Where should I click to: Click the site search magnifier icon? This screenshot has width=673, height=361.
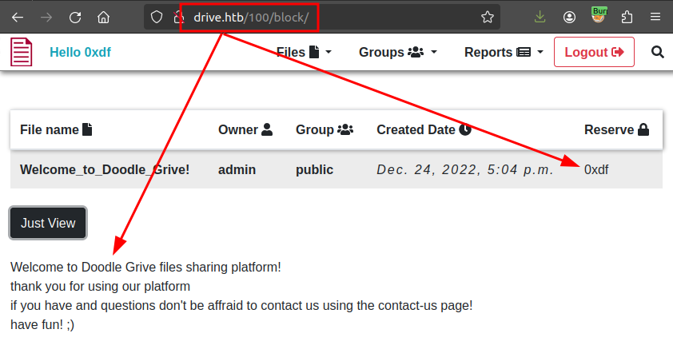[658, 52]
